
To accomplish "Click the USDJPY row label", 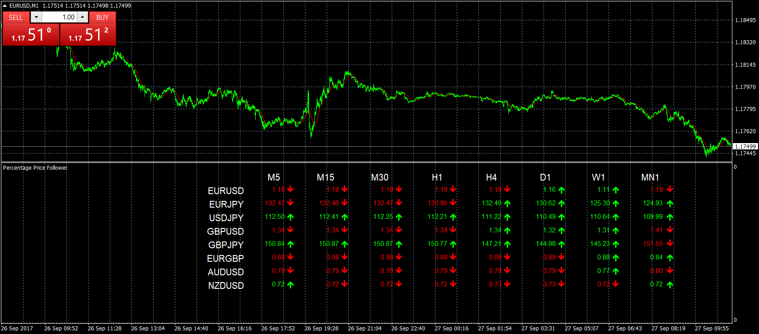I will (226, 218).
